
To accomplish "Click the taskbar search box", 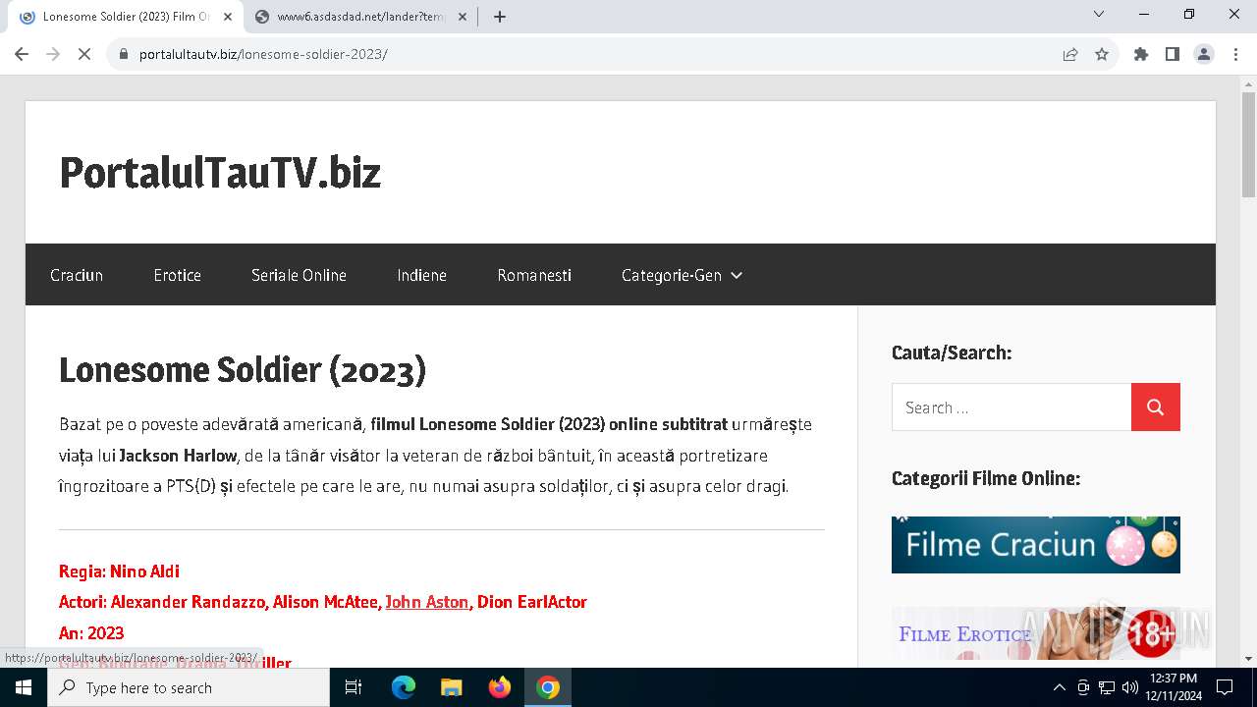I will click(x=189, y=687).
